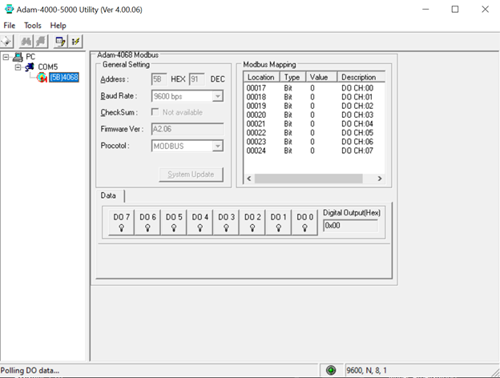Sort by Location column header
The height and width of the screenshot is (378, 500).
point(261,77)
